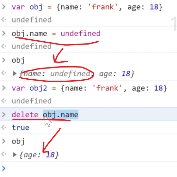The image size is (177, 177).
Task: Click the empty console prompt input line
Action: click(88, 168)
